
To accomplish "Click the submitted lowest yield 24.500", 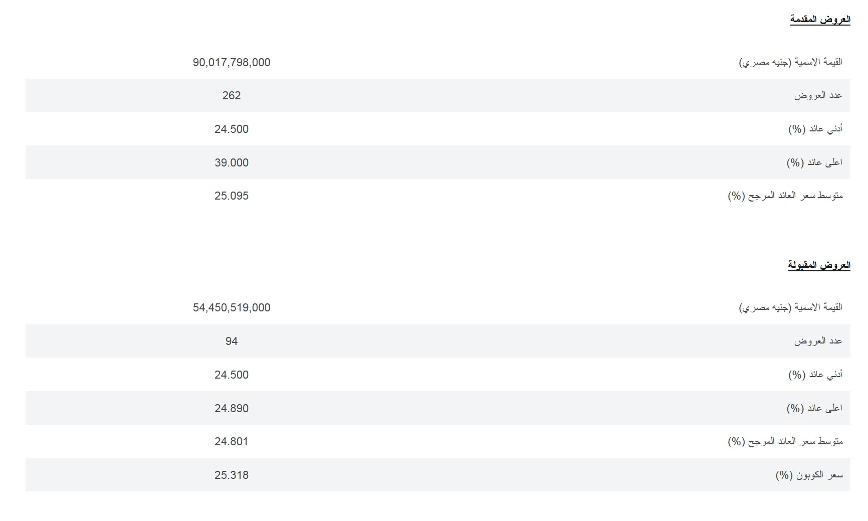I will (232, 129).
